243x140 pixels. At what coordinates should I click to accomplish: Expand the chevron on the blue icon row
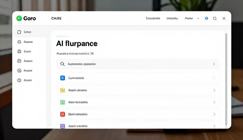click(x=214, y=78)
